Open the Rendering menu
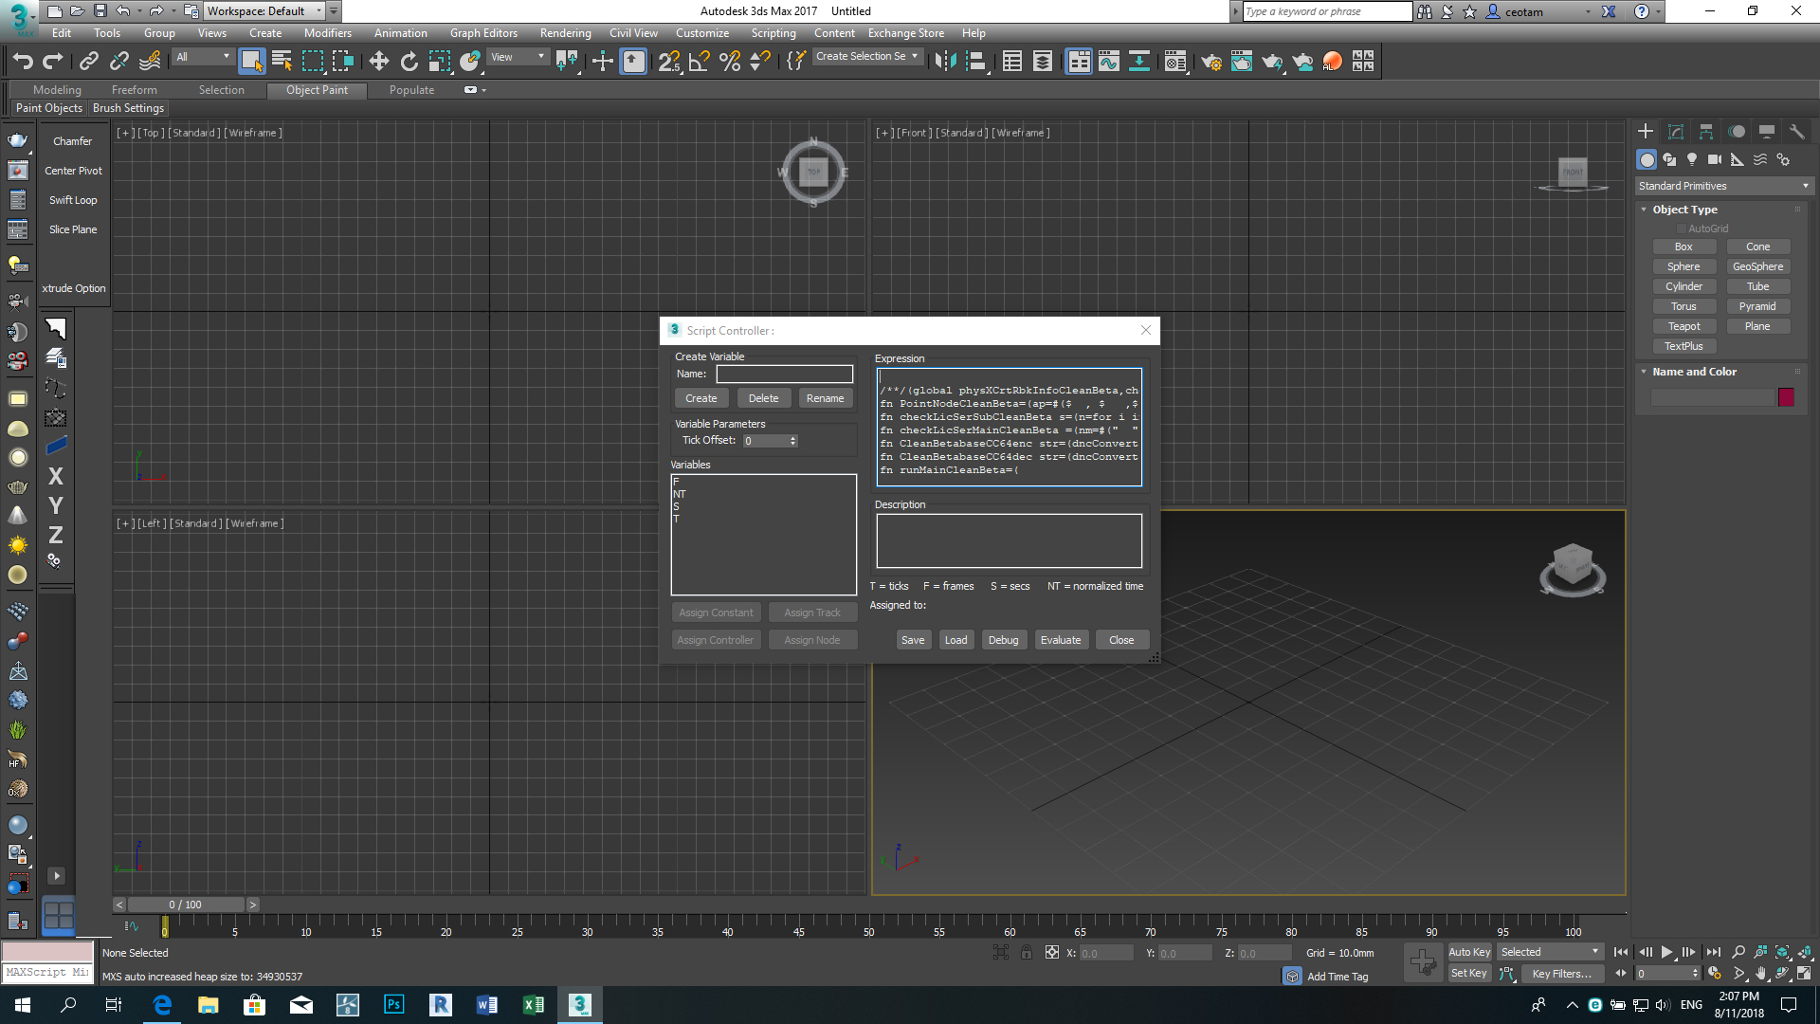Screen dimensions: 1820x1024 pyautogui.click(x=565, y=33)
